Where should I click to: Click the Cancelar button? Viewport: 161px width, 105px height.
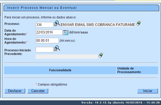pos(38,91)
